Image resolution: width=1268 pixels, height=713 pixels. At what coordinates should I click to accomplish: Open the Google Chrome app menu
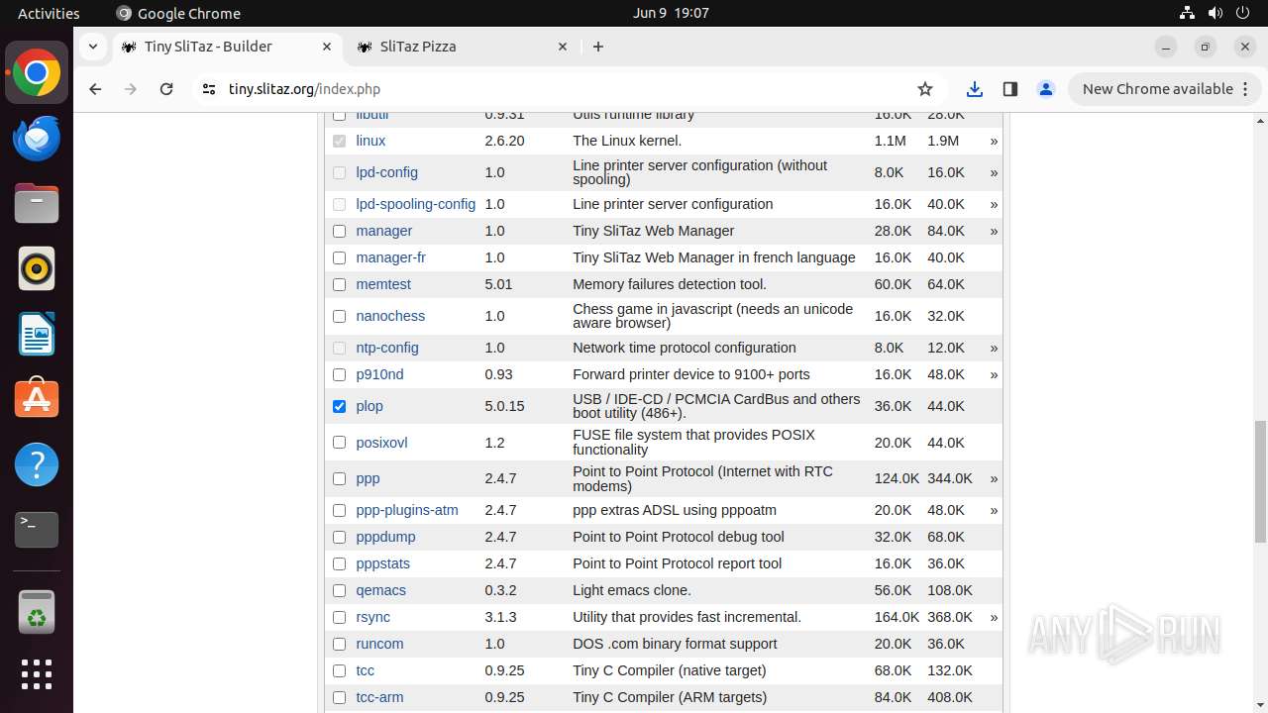[x=178, y=13]
